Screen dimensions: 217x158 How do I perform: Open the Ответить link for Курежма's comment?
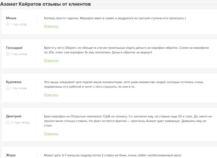51,95
